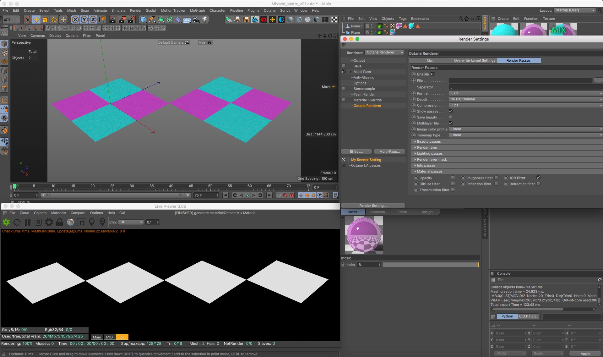Click the Live Viewer lock resolution icon
Image resolution: width=603 pixels, height=357 pixels.
click(x=59, y=222)
